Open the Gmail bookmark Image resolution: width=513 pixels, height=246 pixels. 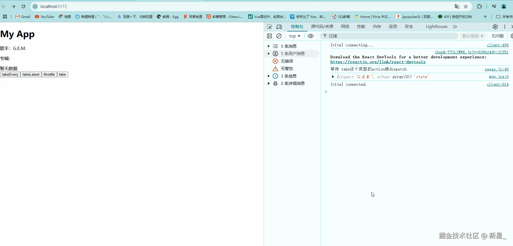[x=23, y=17]
